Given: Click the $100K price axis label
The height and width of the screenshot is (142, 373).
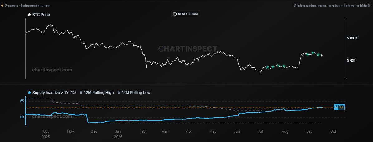Looking at the screenshot, I should [352, 38].
